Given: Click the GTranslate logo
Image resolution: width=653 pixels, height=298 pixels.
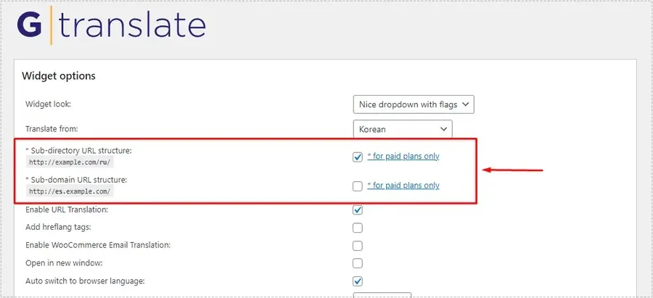Looking at the screenshot, I should tap(111, 25).
